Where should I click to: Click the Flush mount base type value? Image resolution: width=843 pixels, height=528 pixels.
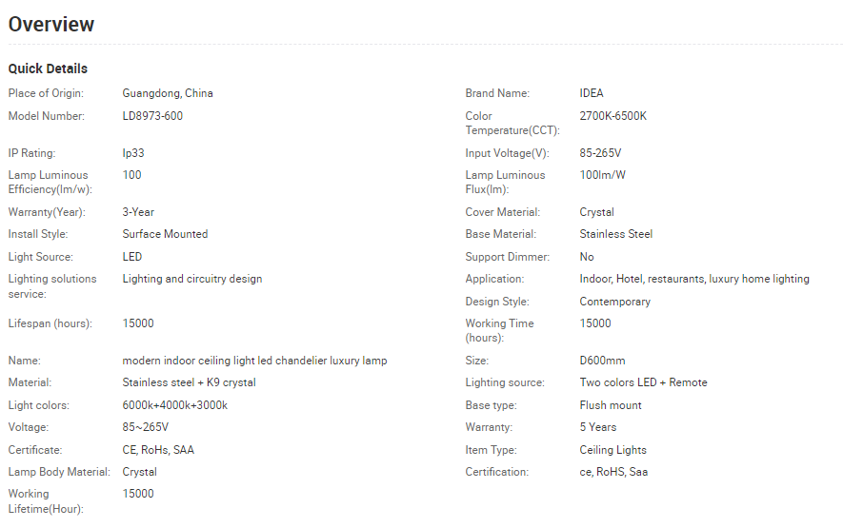tap(611, 405)
